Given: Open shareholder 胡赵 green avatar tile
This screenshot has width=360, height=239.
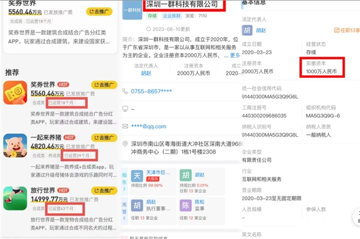Looking at the screenshot, I should [185, 176].
